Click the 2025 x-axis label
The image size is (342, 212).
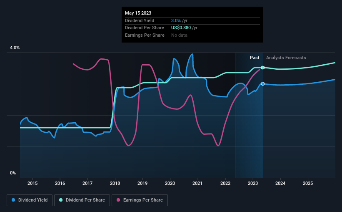point(308,183)
